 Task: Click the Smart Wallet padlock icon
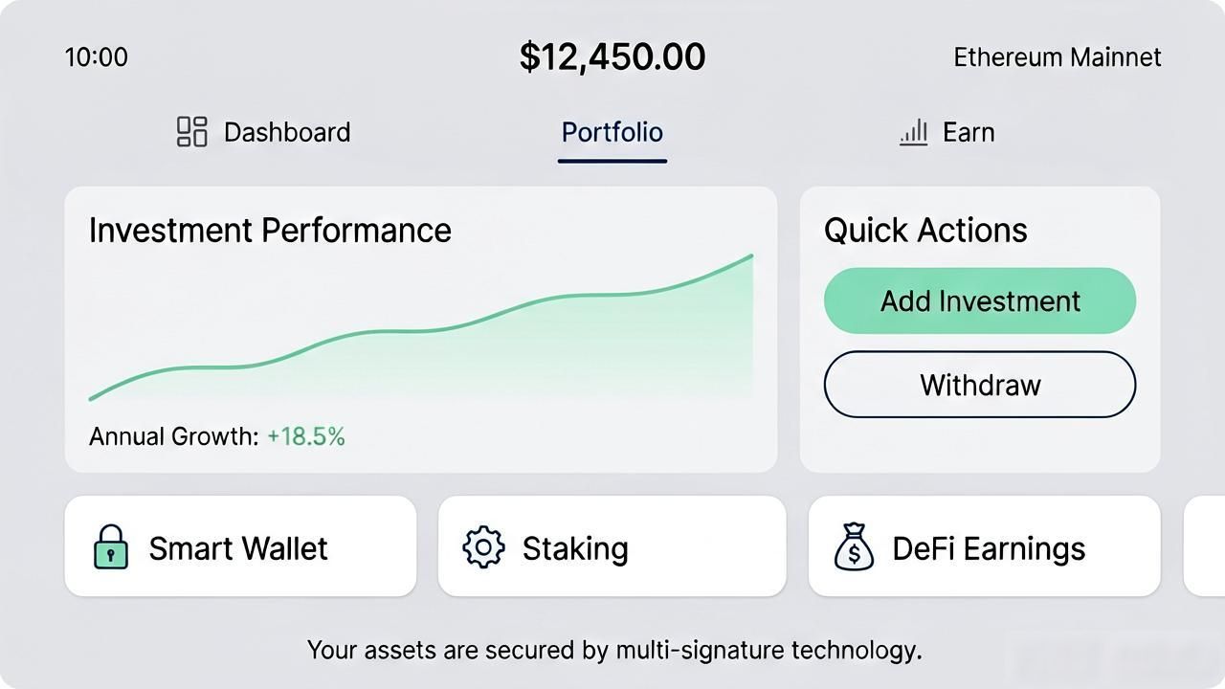(x=111, y=547)
